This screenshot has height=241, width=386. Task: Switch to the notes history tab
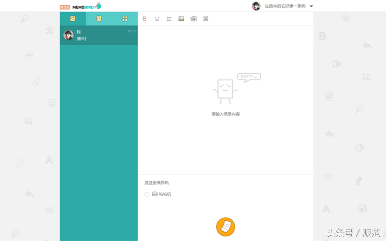pyautogui.click(x=73, y=19)
